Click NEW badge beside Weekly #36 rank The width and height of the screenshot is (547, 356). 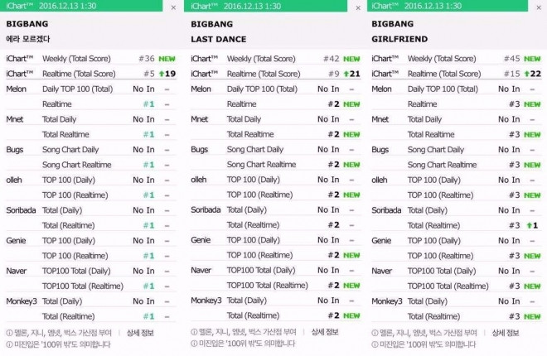pyautogui.click(x=167, y=59)
